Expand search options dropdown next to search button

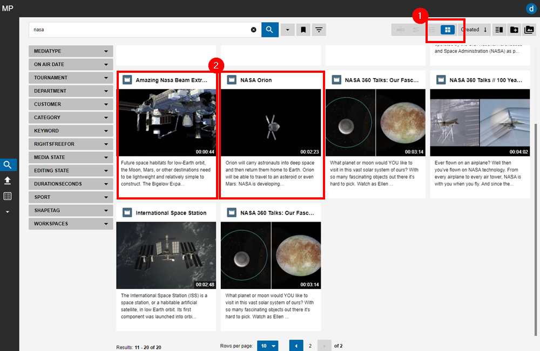coord(287,30)
